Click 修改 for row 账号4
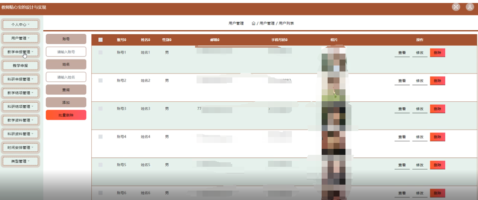This screenshot has width=478, height=200. pyautogui.click(x=420, y=137)
